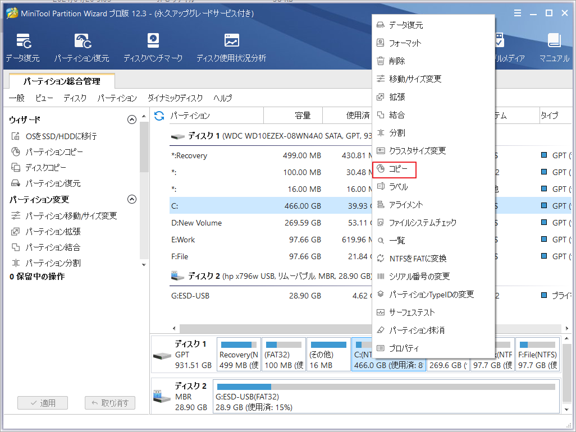
Task: Open the ディスクベンチマーク tool
Action: [153, 48]
